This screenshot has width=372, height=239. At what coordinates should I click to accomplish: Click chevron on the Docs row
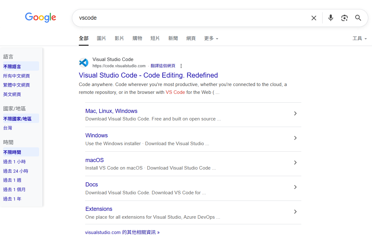tap(295, 187)
